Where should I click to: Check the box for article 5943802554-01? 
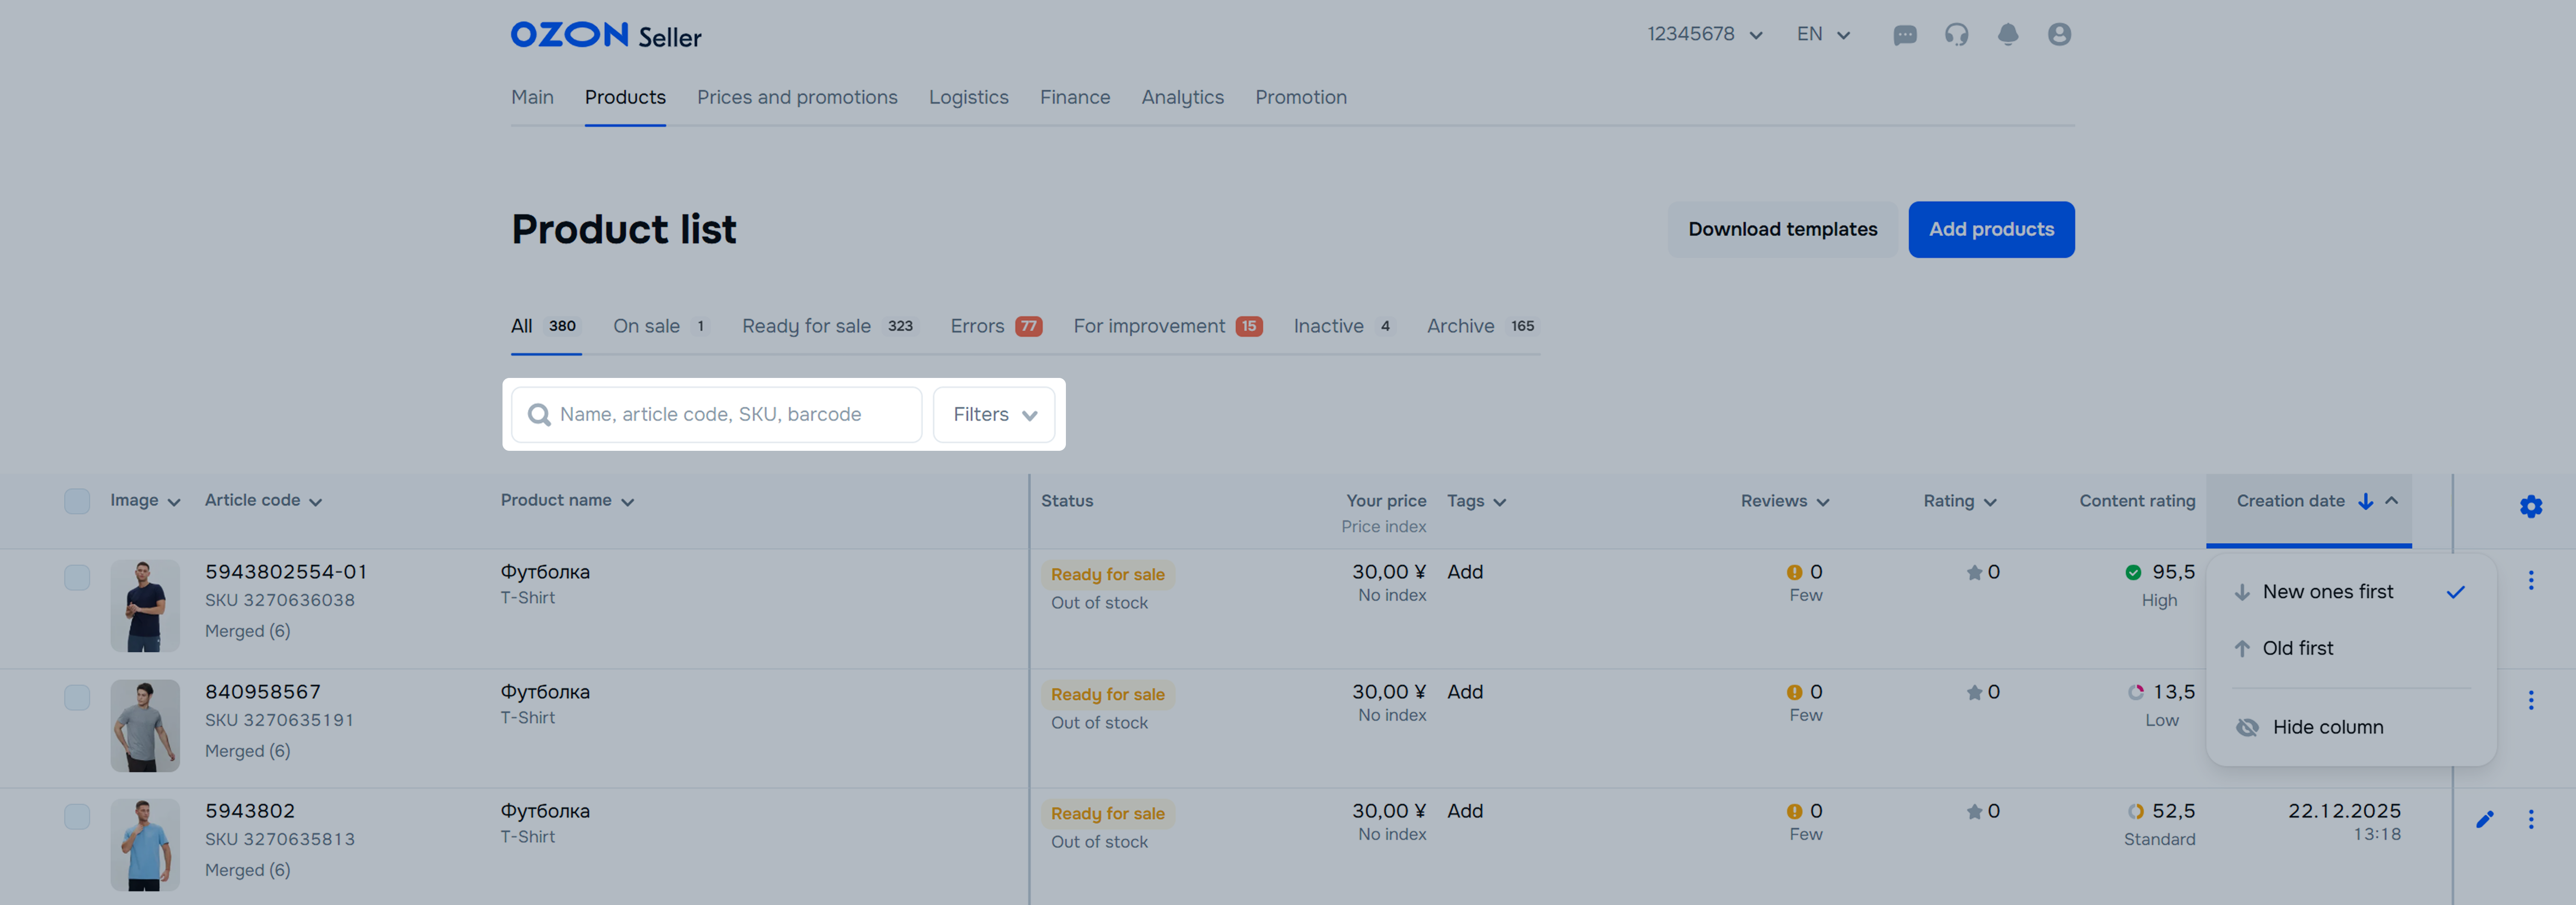pos(77,577)
